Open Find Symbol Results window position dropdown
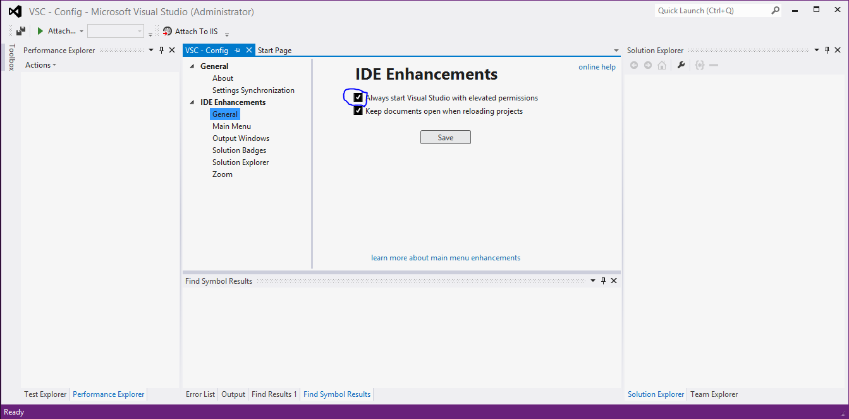This screenshot has width=849, height=419. coord(593,281)
